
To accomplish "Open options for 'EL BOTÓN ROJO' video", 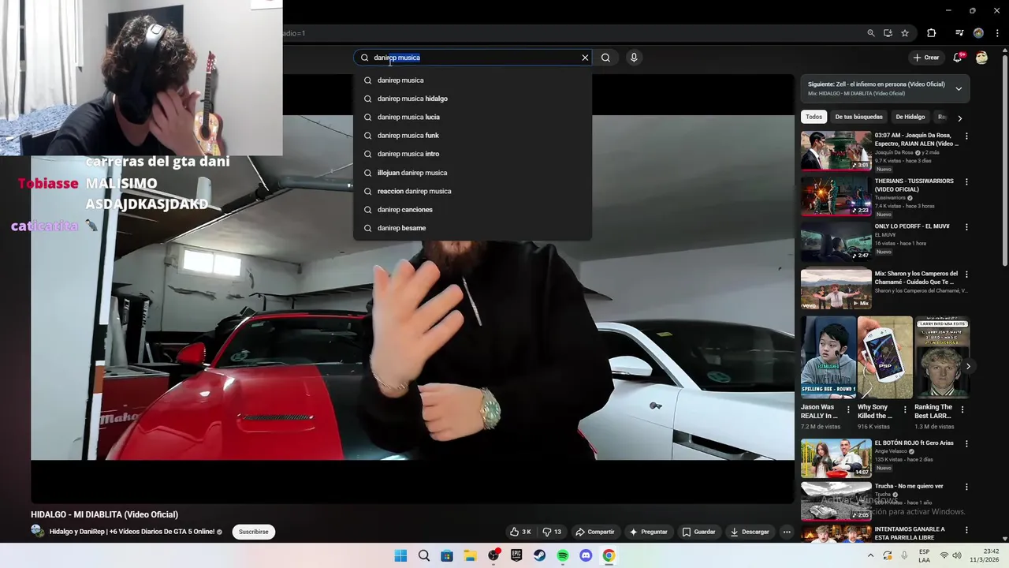I will pos(966,444).
